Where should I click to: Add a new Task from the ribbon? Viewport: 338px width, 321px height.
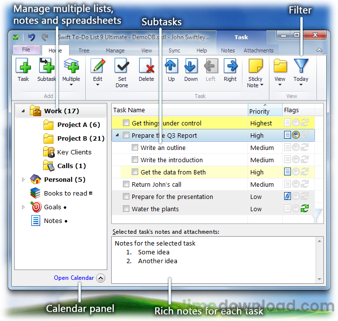click(x=24, y=70)
